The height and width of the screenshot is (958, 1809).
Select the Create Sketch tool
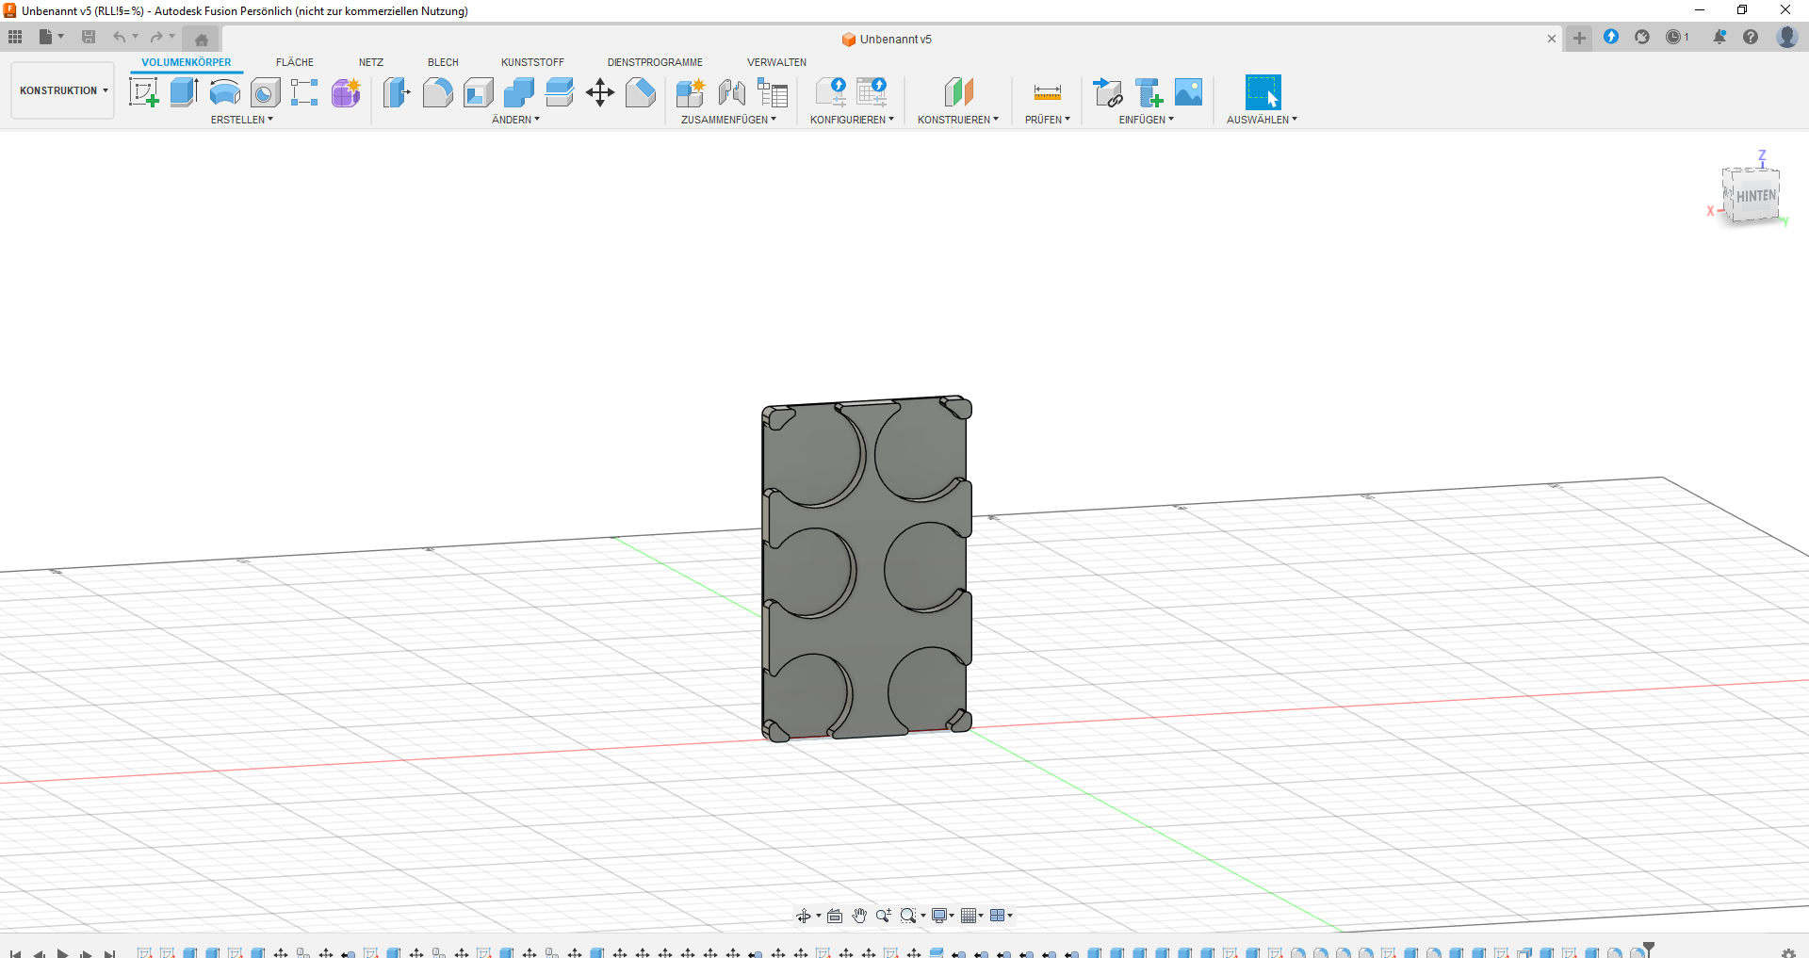(x=143, y=92)
